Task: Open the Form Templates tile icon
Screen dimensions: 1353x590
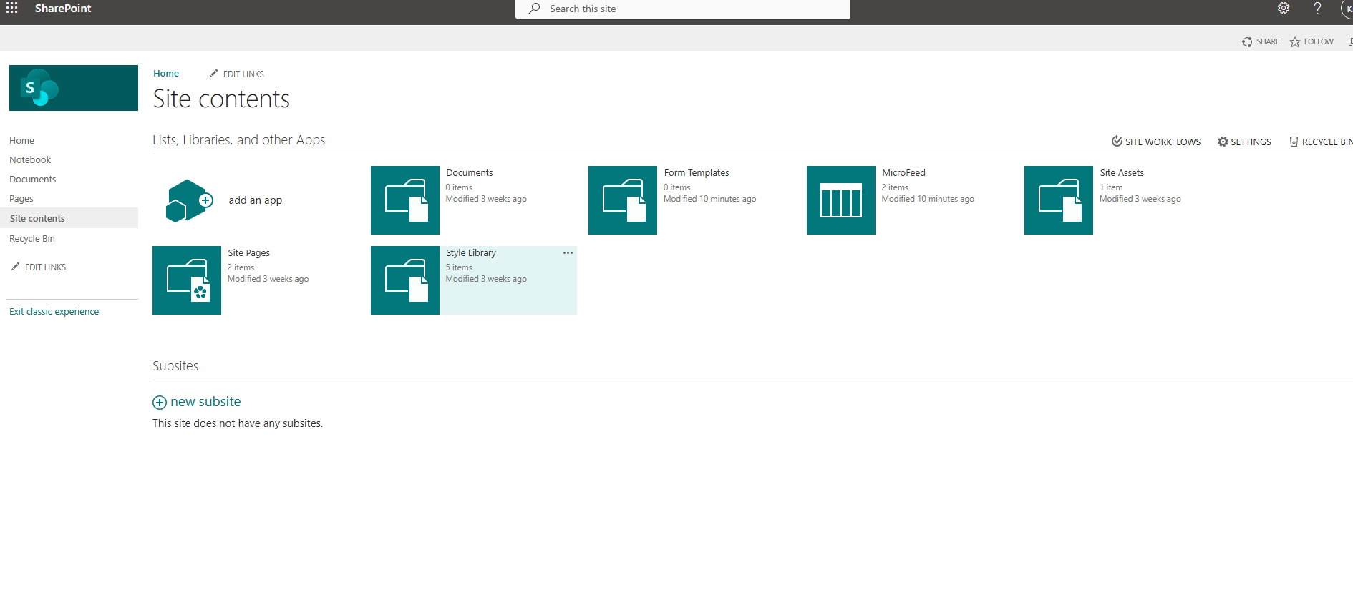Action: (x=623, y=200)
